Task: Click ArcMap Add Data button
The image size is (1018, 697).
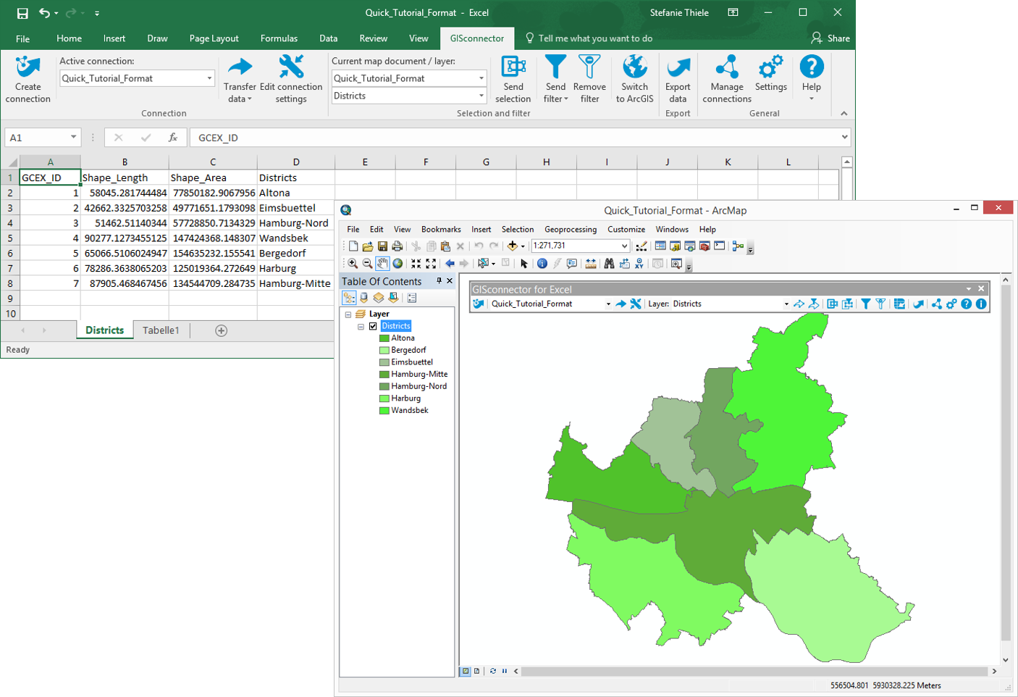Action: (513, 246)
